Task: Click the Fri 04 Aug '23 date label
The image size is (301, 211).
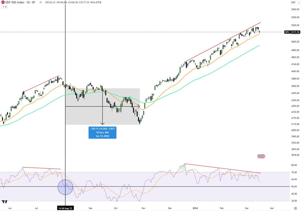Action: point(65,208)
